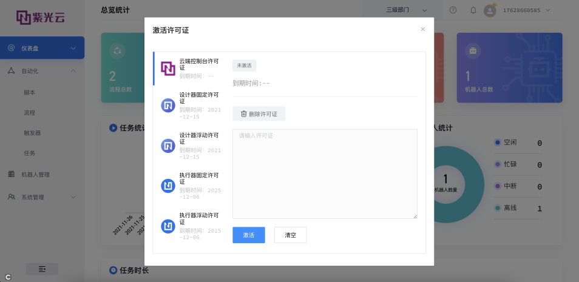
Task: Select the 设计器固定许可证 icon
Action: tap(168, 106)
